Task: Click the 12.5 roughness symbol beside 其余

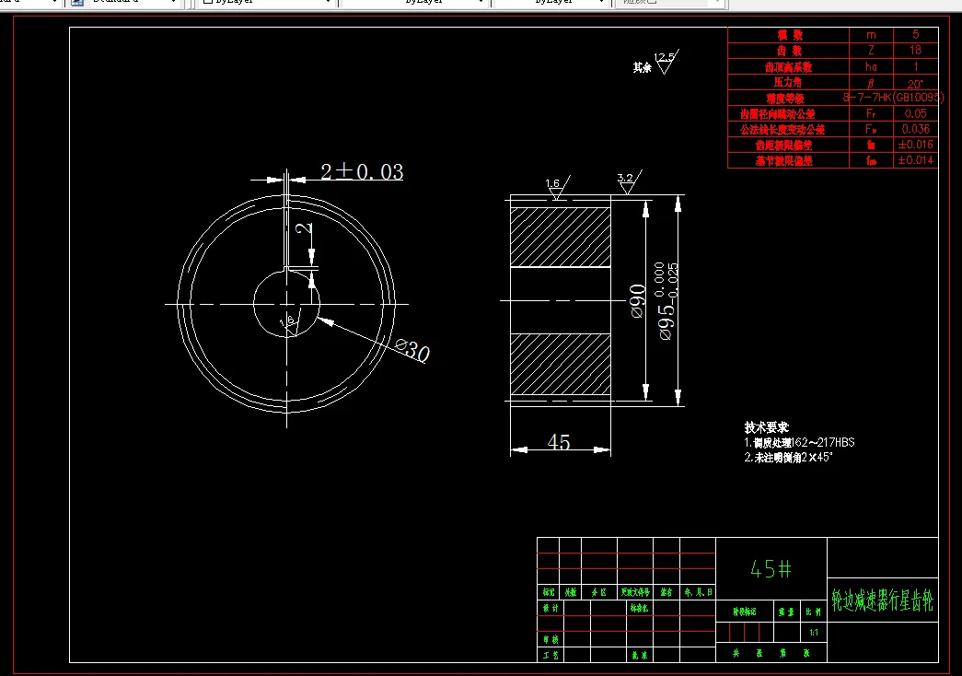Action: click(x=666, y=62)
